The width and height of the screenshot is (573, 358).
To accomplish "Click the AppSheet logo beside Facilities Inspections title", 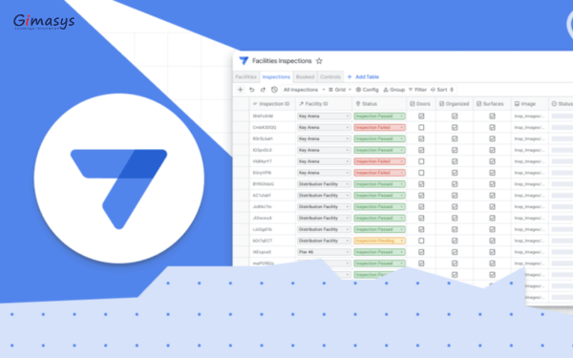I will click(x=244, y=61).
